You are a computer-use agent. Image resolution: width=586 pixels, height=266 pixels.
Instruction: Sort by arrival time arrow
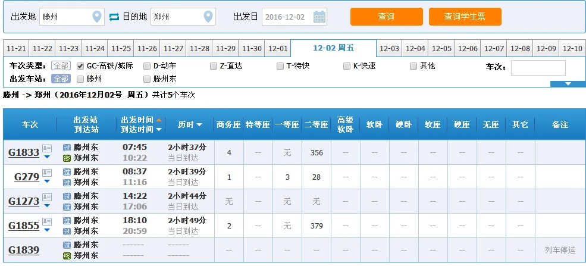coord(159,129)
